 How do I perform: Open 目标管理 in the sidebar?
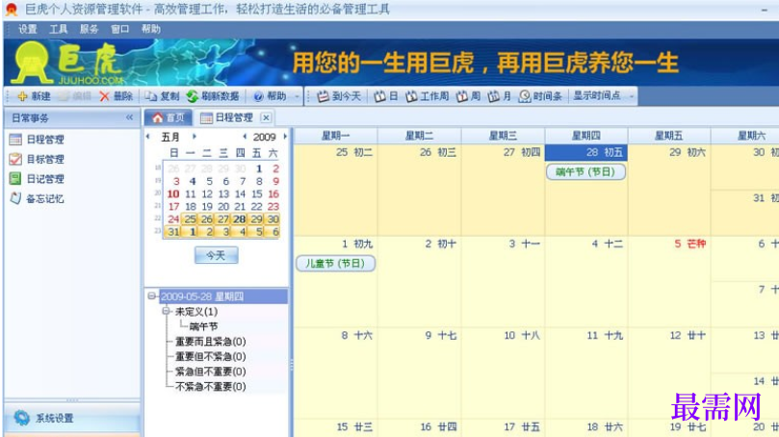tap(37, 160)
